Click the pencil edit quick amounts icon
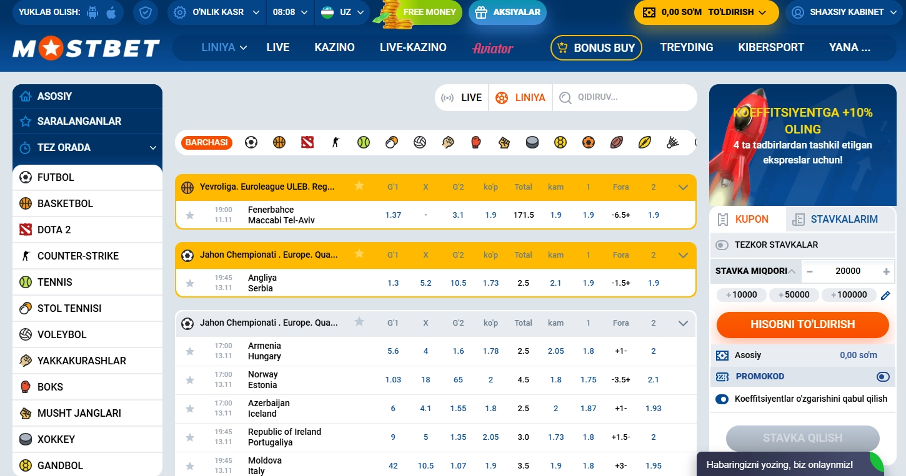 click(885, 295)
